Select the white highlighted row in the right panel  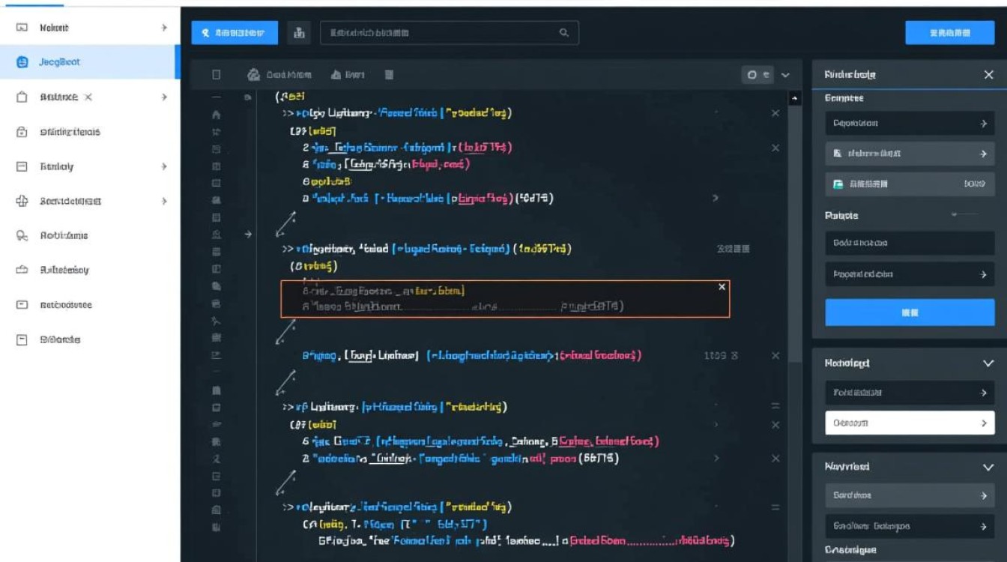(909, 423)
